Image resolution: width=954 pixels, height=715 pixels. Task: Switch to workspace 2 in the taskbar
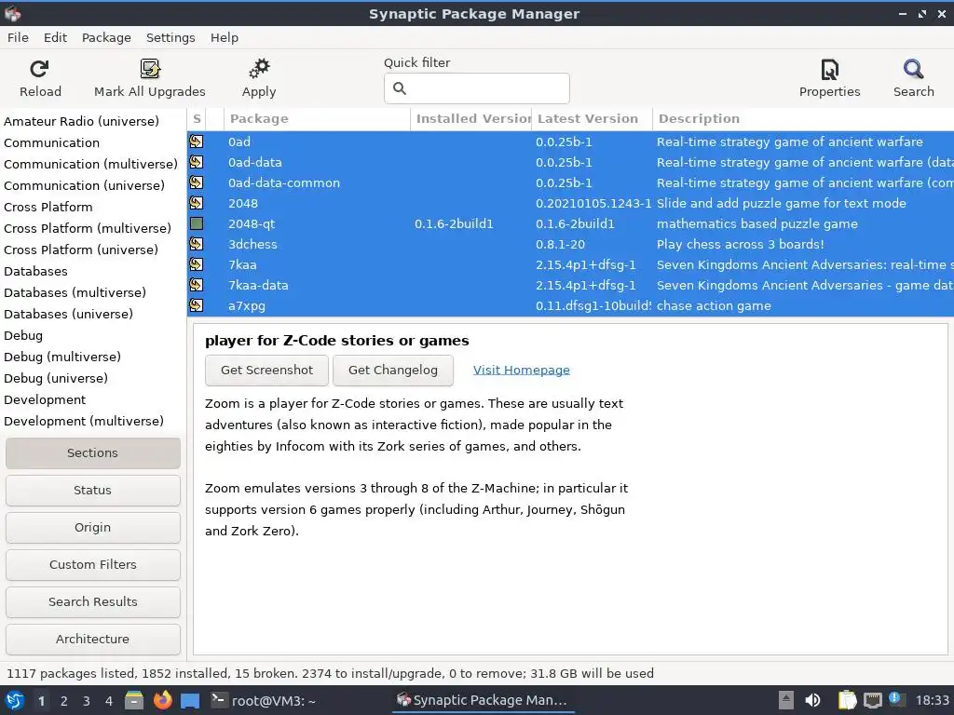click(64, 701)
